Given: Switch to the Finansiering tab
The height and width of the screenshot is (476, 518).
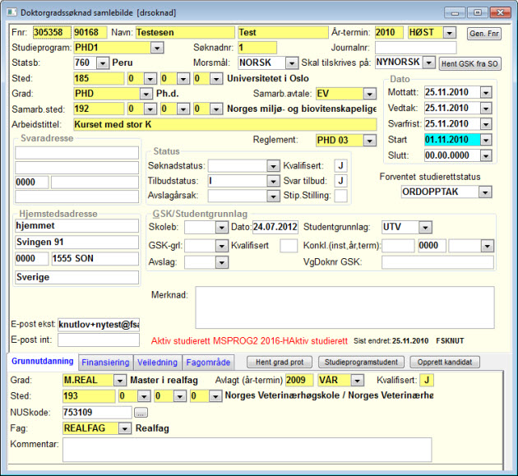Looking at the screenshot, I should click(x=105, y=363).
